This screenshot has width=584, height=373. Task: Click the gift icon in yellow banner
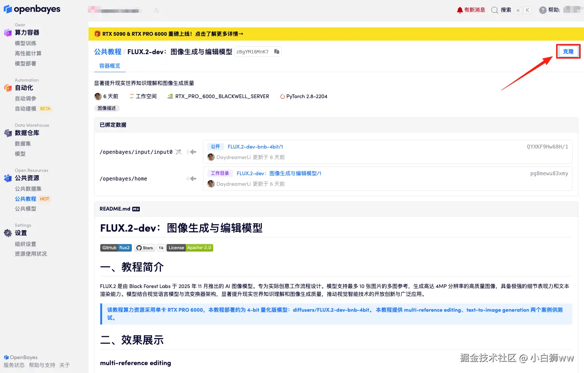97,34
